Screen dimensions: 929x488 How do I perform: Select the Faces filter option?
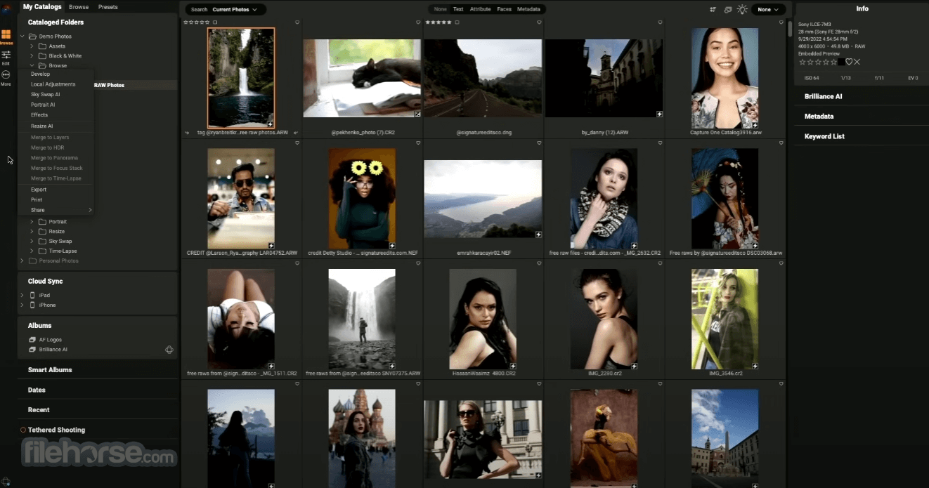504,9
